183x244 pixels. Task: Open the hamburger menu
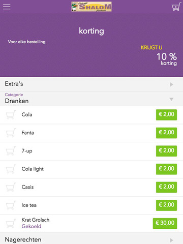point(7,7)
